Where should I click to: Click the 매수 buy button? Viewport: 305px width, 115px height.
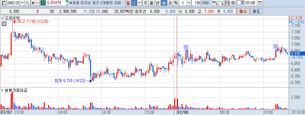(x=243, y=11)
